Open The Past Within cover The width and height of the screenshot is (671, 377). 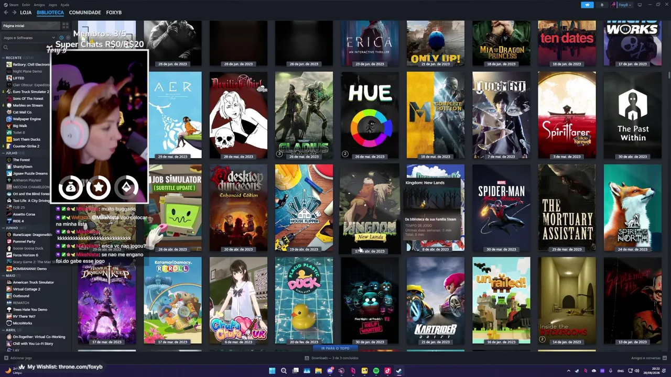[x=632, y=115]
